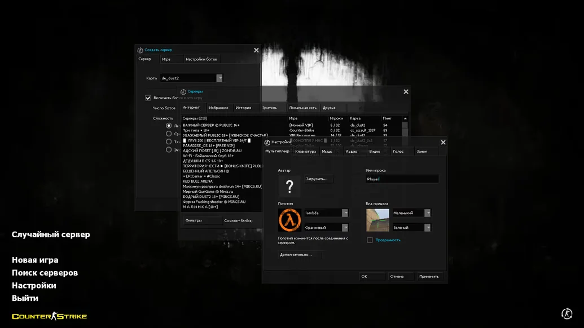Click the orange lambda logo preview
584x328 pixels.
click(x=289, y=220)
